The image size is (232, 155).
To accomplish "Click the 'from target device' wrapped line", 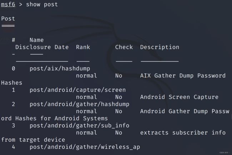I will coord(33,140).
